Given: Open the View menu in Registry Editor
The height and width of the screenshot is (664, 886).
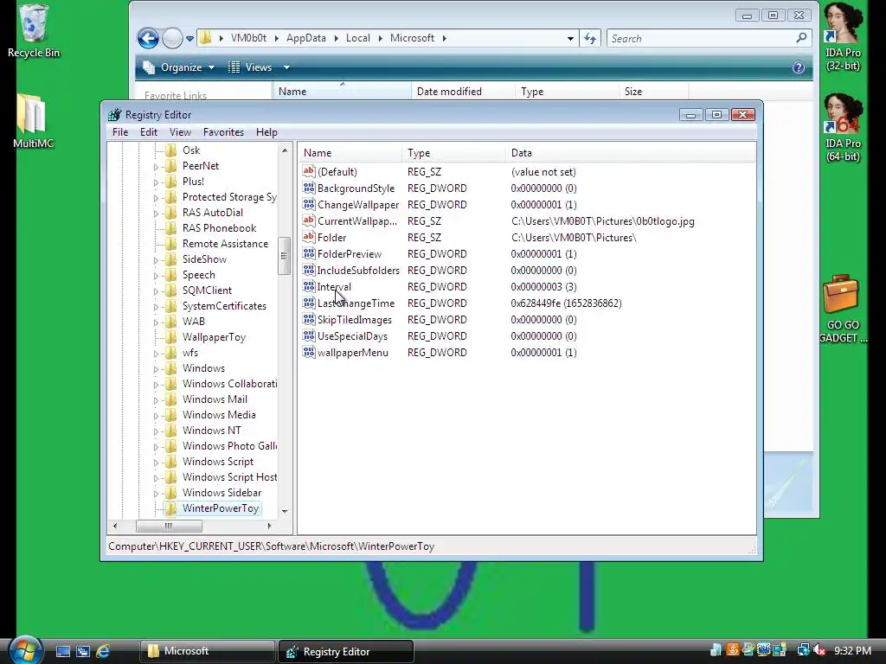Looking at the screenshot, I should [x=180, y=132].
